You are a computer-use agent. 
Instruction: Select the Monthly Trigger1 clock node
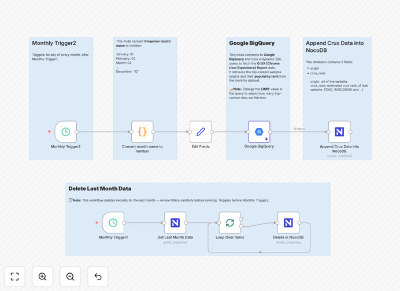click(x=113, y=222)
